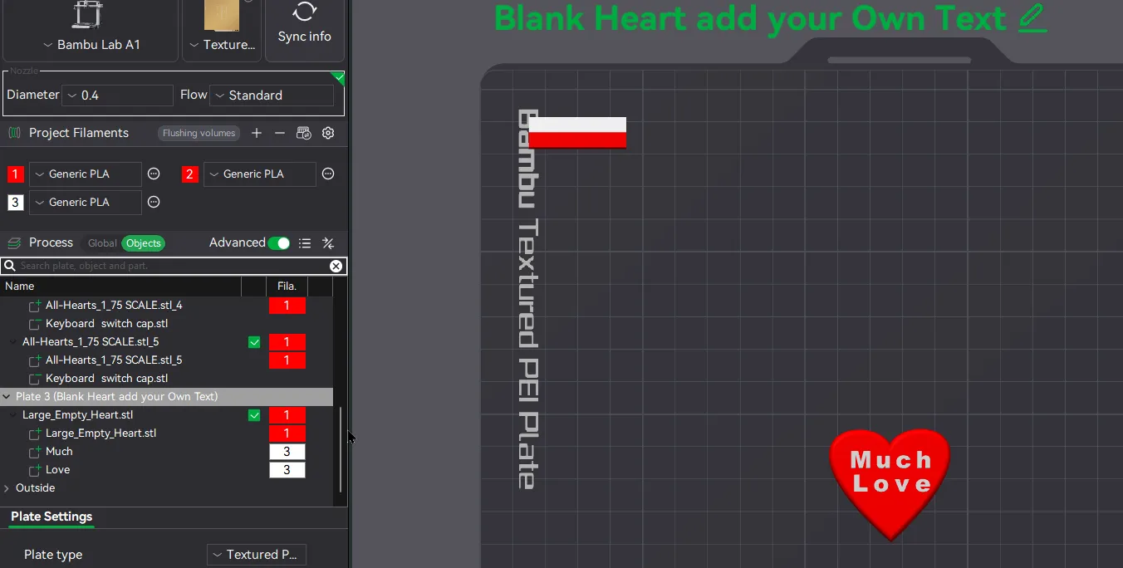This screenshot has width=1123, height=568.
Task: Open the Plate type dropdown
Action: (x=257, y=555)
